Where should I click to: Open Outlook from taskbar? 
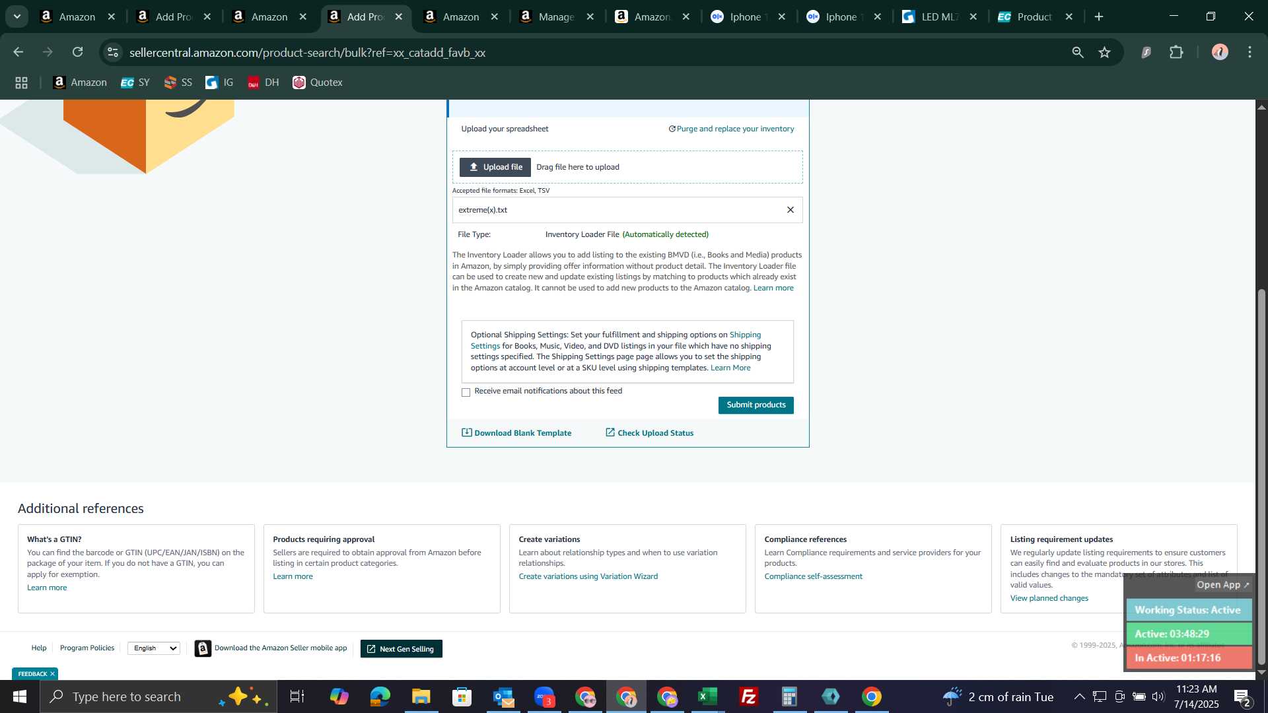(503, 696)
